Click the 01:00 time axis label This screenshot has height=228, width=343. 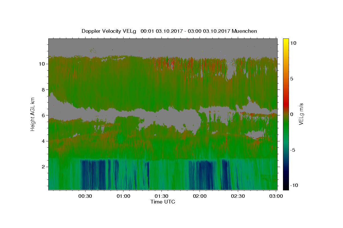click(123, 196)
